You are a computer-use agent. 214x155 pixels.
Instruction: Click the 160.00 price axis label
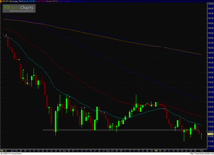211,23
